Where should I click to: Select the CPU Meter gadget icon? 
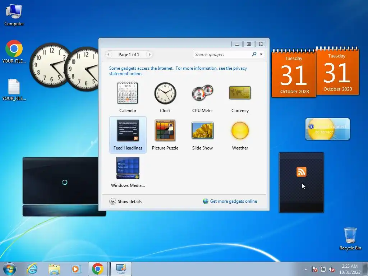click(x=202, y=93)
